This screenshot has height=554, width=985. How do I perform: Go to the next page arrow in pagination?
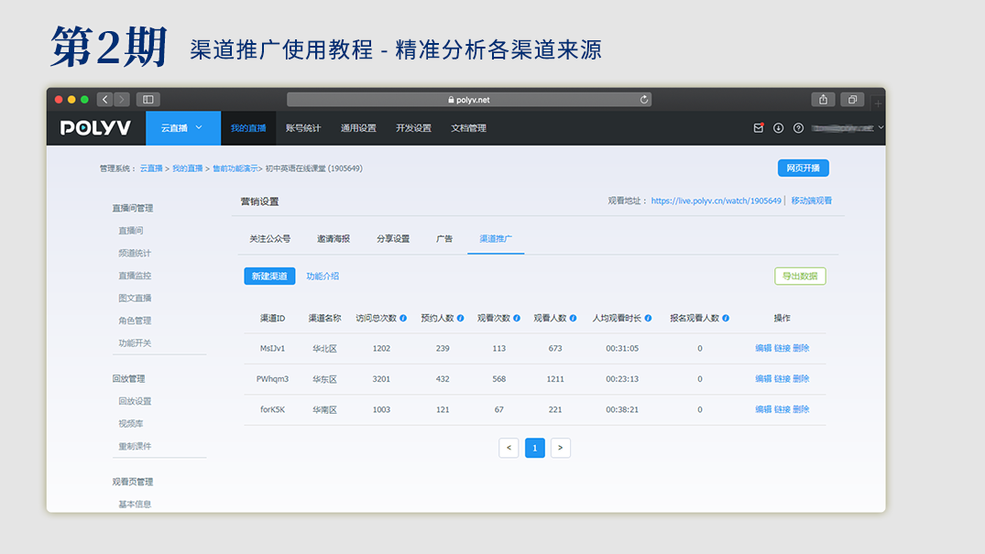[561, 448]
